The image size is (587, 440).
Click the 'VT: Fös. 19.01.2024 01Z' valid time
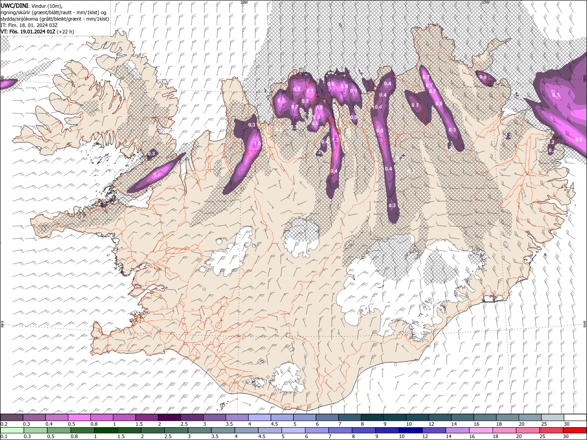28,32
